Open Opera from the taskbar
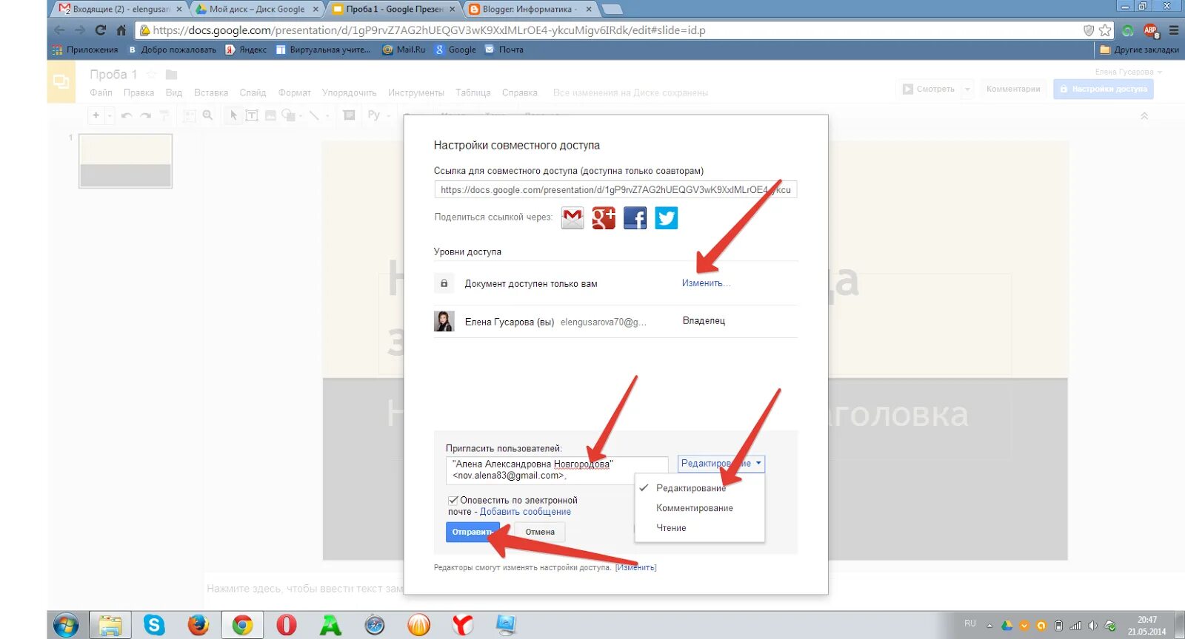 [287, 625]
